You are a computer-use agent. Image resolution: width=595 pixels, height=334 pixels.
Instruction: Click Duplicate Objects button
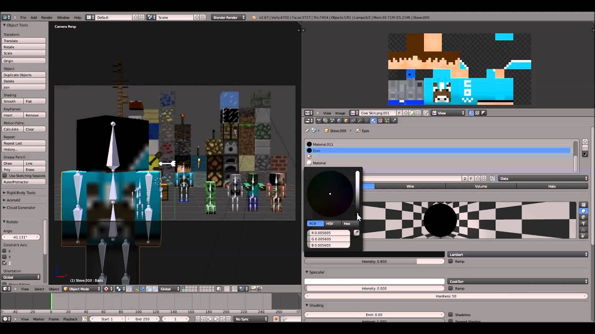click(x=24, y=75)
